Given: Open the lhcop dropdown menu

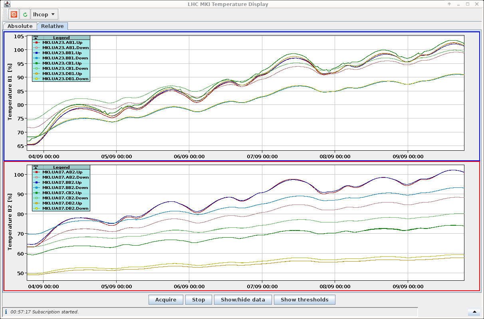Looking at the screenshot, I should [x=45, y=14].
